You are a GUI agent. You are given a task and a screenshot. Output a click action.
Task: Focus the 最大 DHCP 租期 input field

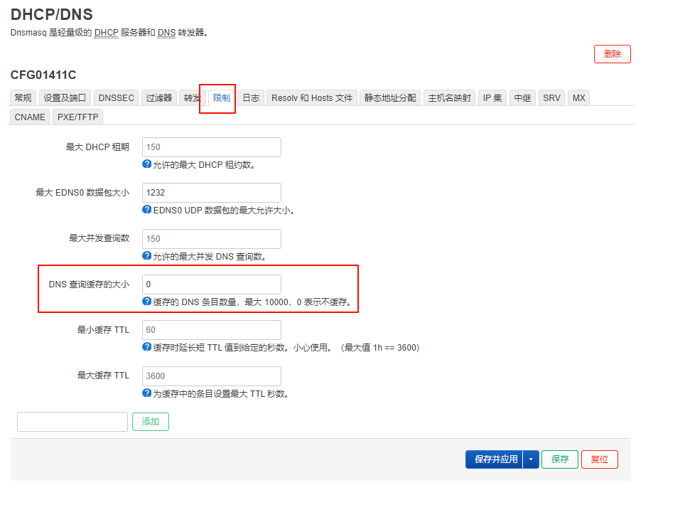click(212, 147)
